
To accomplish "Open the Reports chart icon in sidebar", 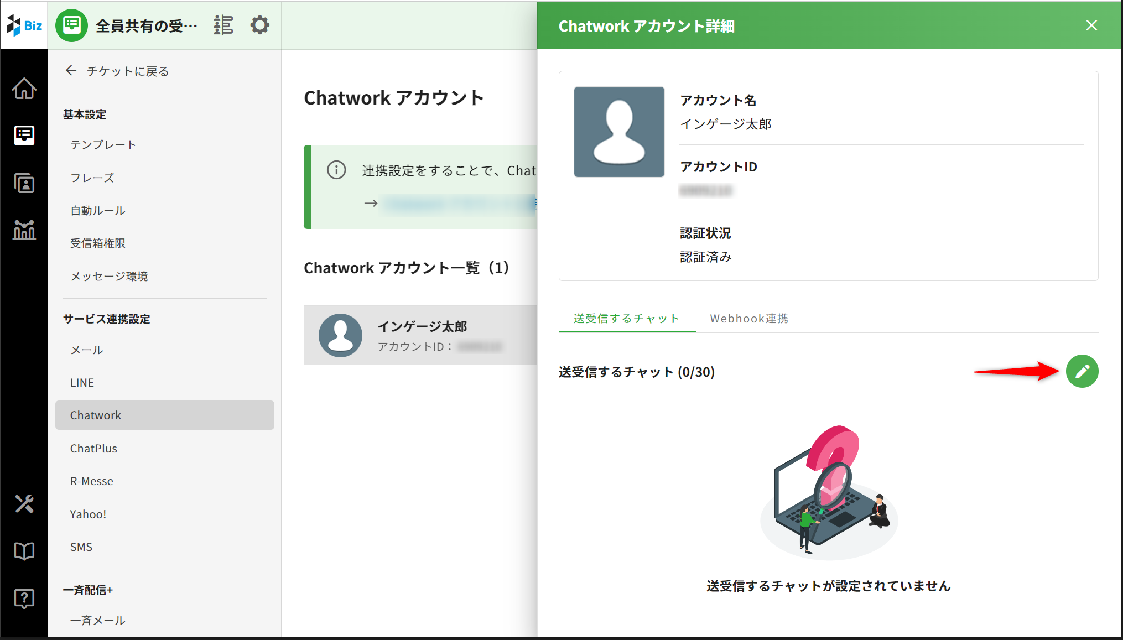I will click(x=24, y=230).
